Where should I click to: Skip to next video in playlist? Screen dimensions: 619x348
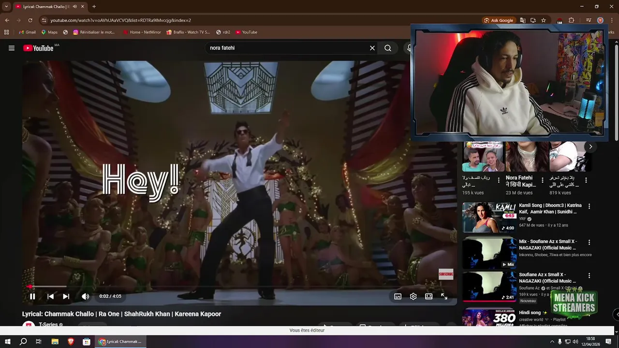66,296
